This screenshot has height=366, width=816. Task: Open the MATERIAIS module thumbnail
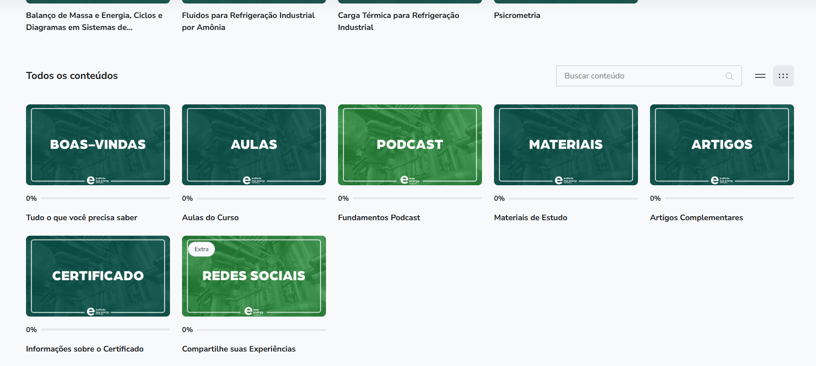pos(566,145)
